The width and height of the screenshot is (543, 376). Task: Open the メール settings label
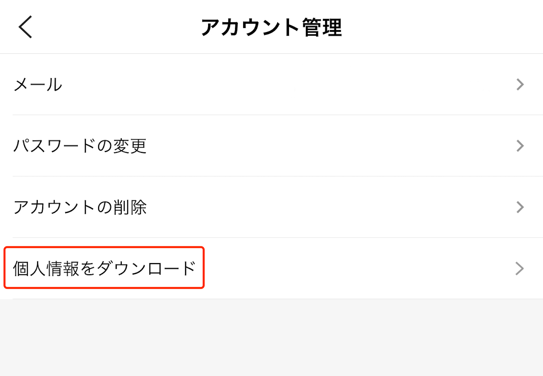38,85
